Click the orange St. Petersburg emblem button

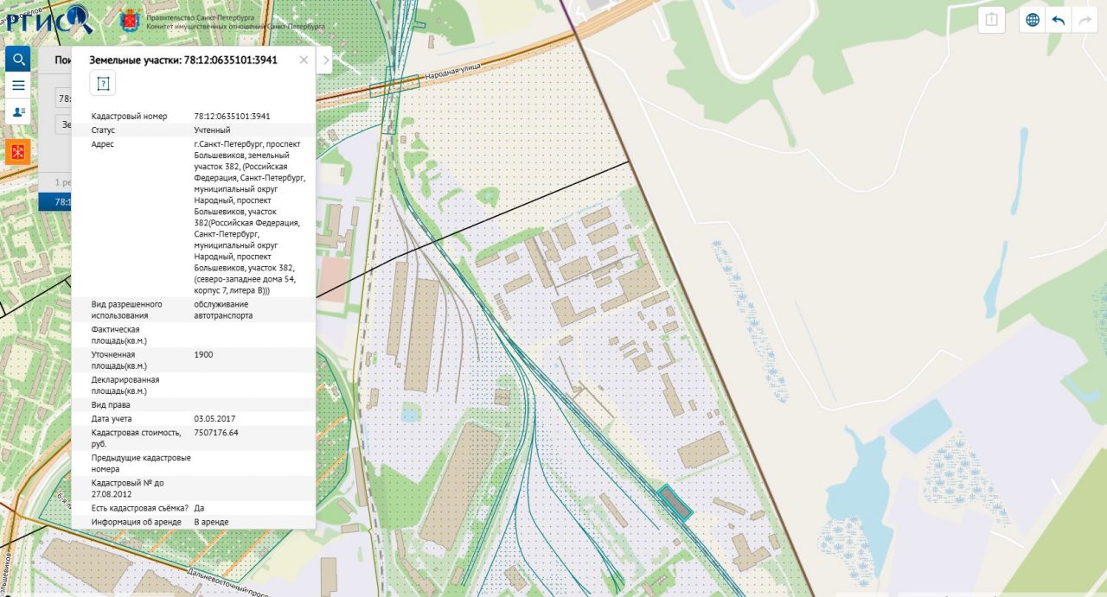pos(17,151)
